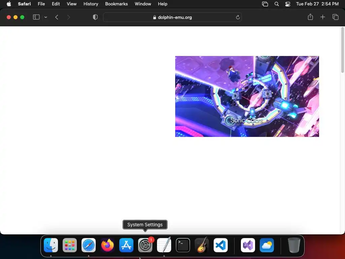Open the File menu

click(41, 4)
